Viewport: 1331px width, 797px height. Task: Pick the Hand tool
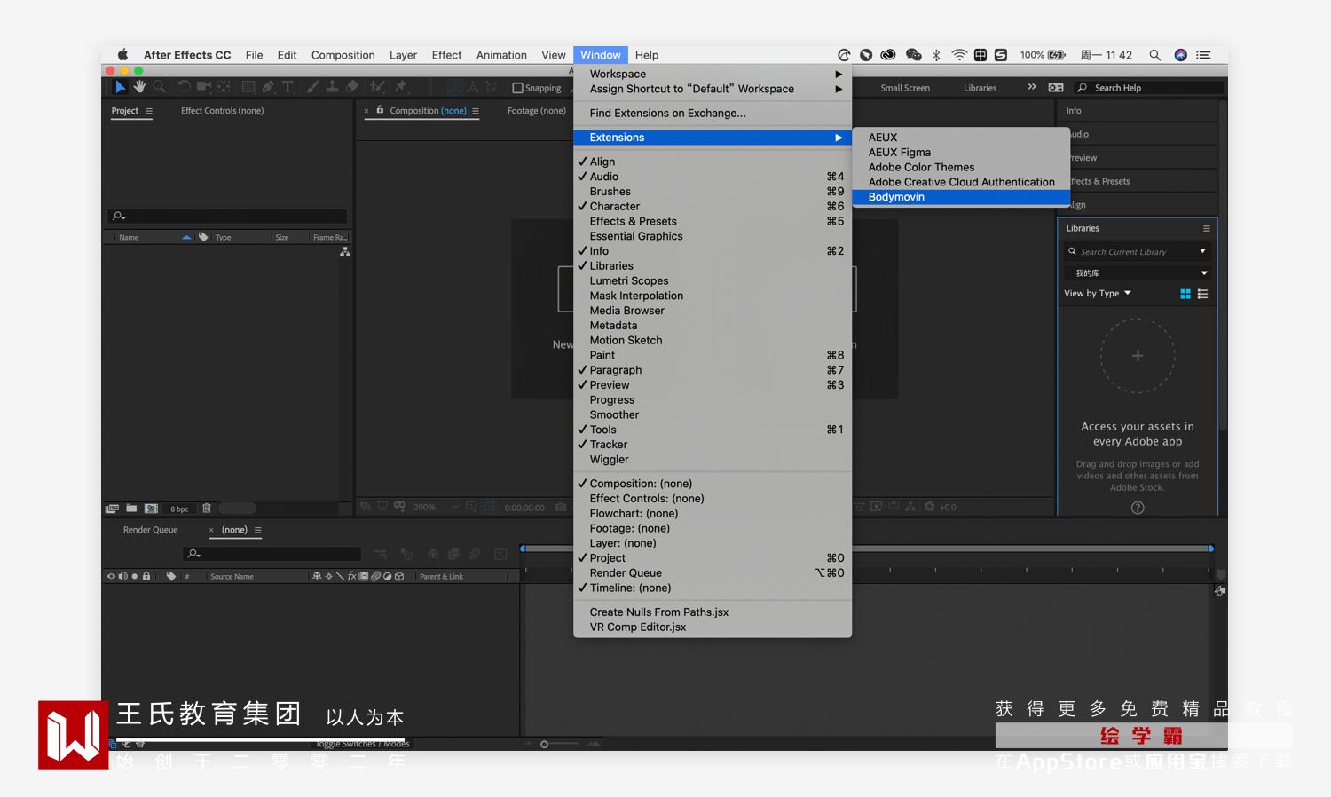tap(139, 87)
